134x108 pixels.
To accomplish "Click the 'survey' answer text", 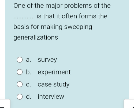I will coord(47,60).
